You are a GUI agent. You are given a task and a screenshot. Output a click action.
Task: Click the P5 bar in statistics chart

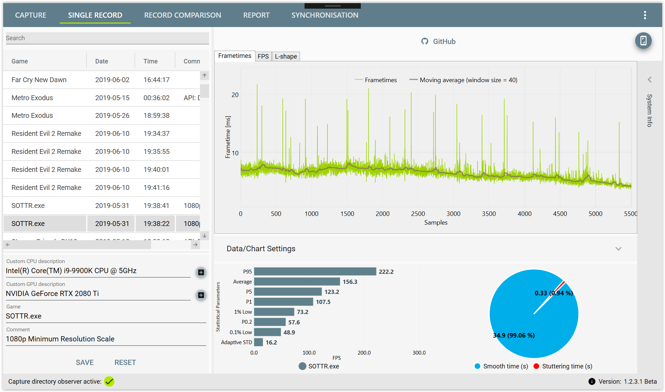click(x=288, y=291)
